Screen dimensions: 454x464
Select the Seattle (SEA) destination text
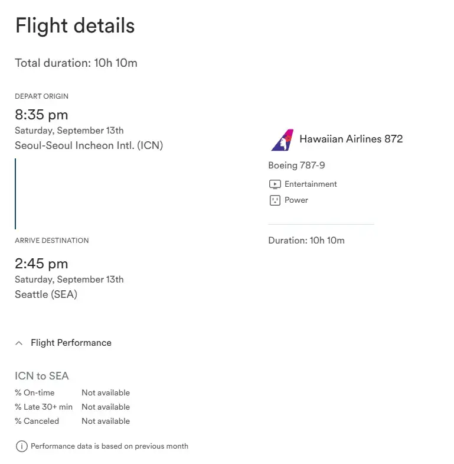pos(46,294)
